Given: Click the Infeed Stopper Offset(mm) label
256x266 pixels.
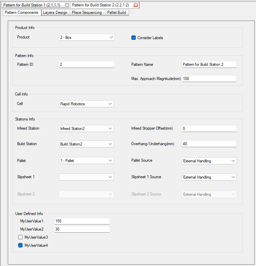Looking at the screenshot, I should [152, 128].
